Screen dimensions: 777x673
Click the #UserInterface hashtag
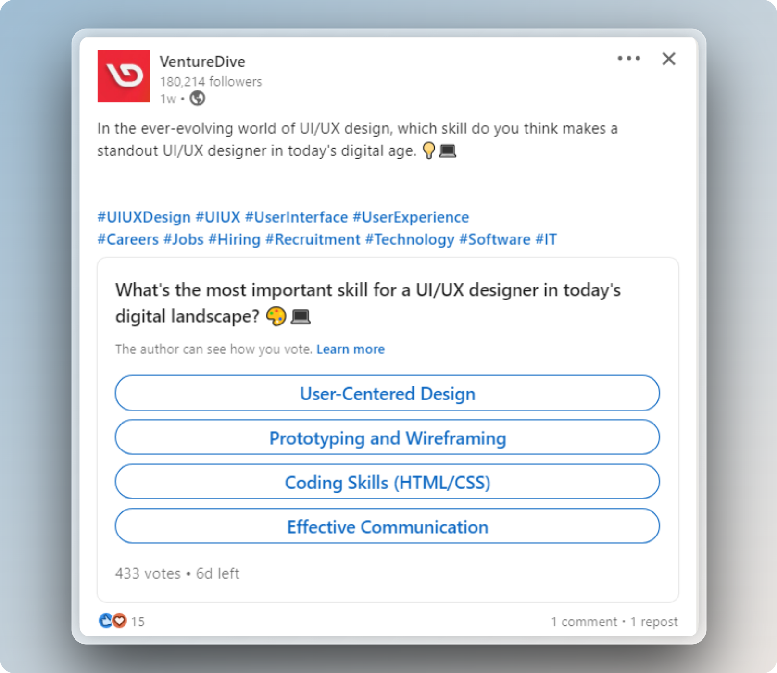(x=296, y=217)
